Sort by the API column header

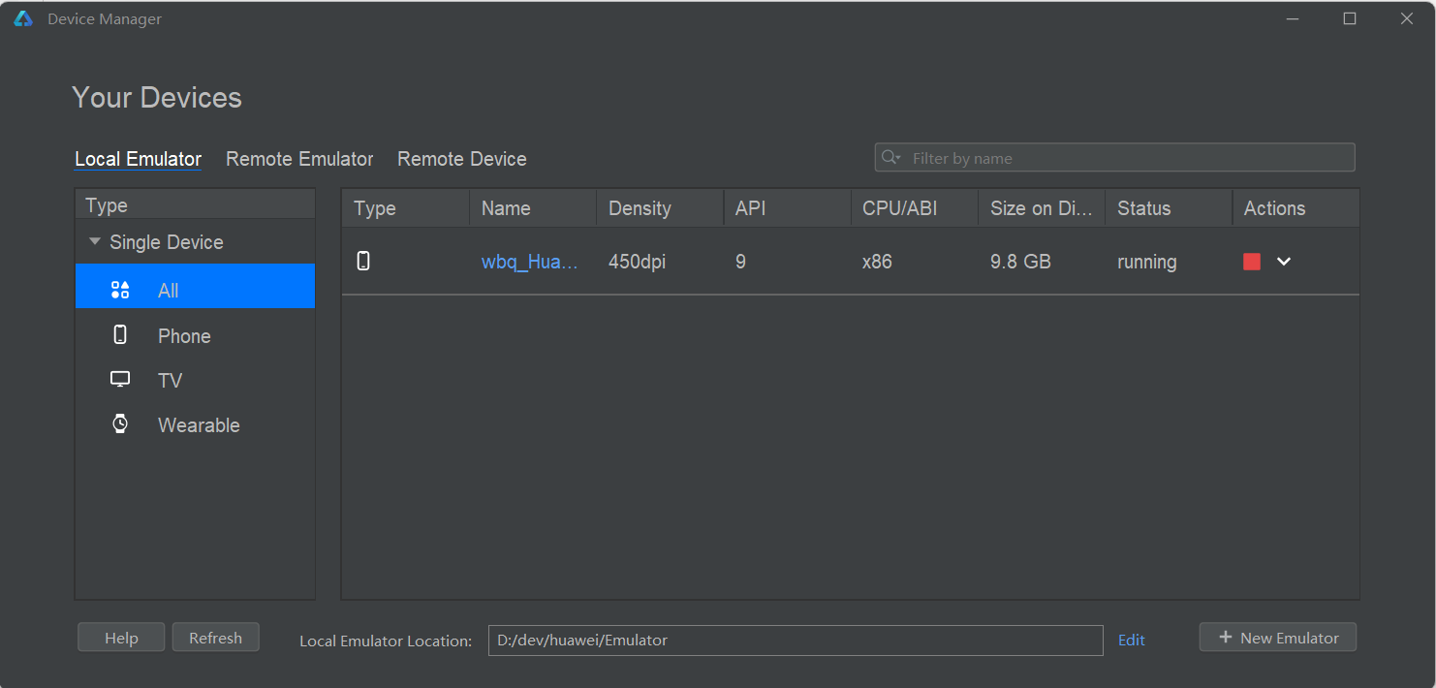(x=787, y=208)
